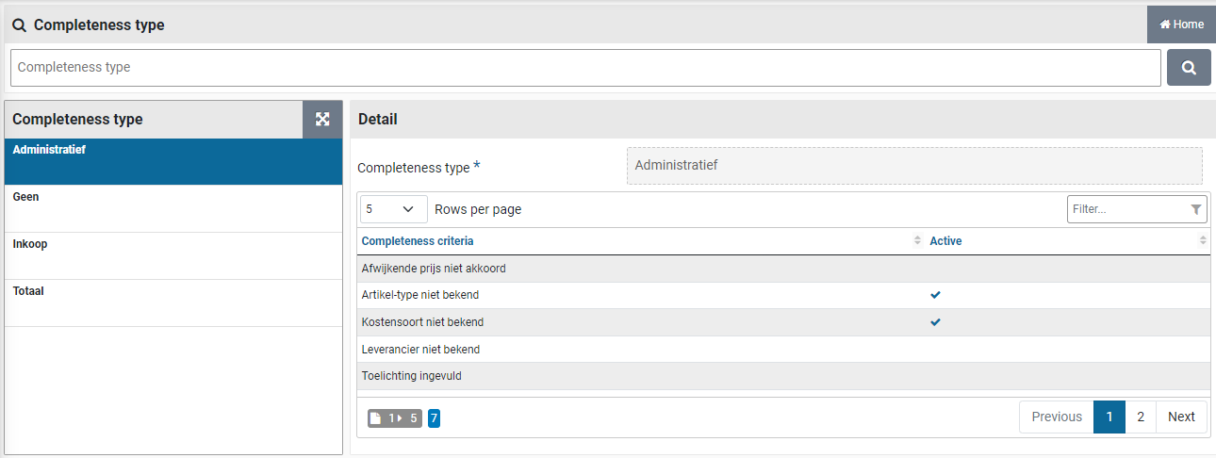Go to the Home page
1216x458 pixels.
point(1181,25)
